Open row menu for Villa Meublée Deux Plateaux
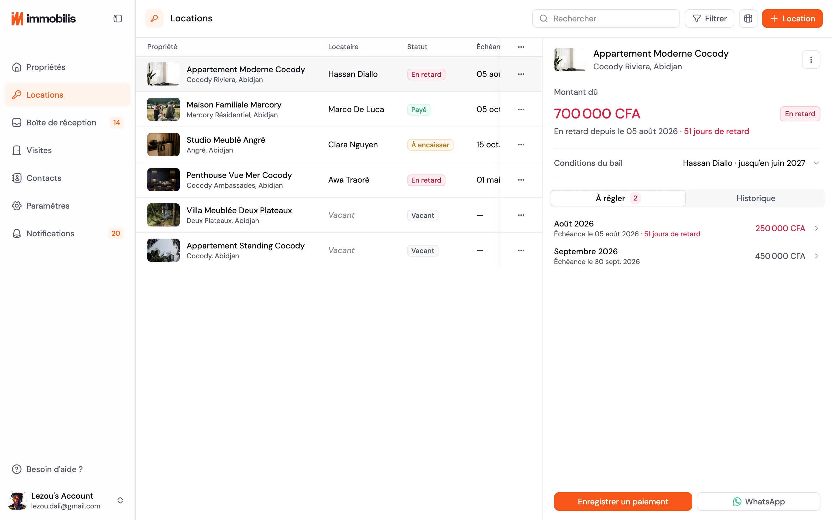The image size is (832, 520). pos(521,215)
